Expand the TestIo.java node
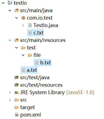The image size is (104, 119). (x=23, y=25)
